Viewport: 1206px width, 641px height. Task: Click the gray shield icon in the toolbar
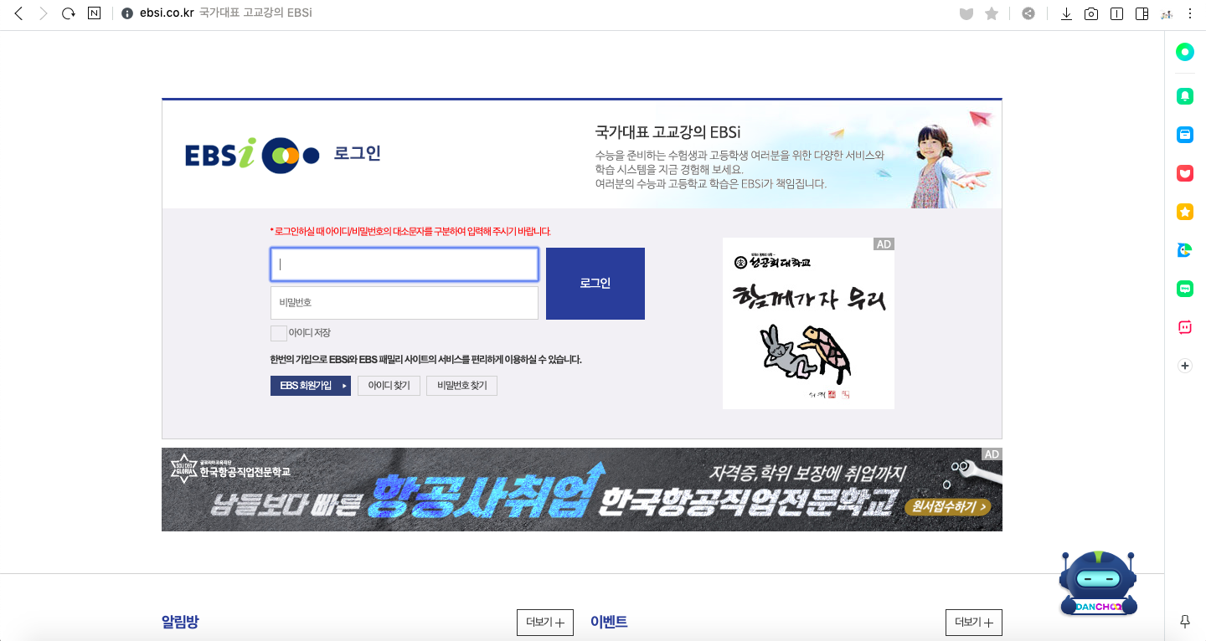(x=966, y=13)
